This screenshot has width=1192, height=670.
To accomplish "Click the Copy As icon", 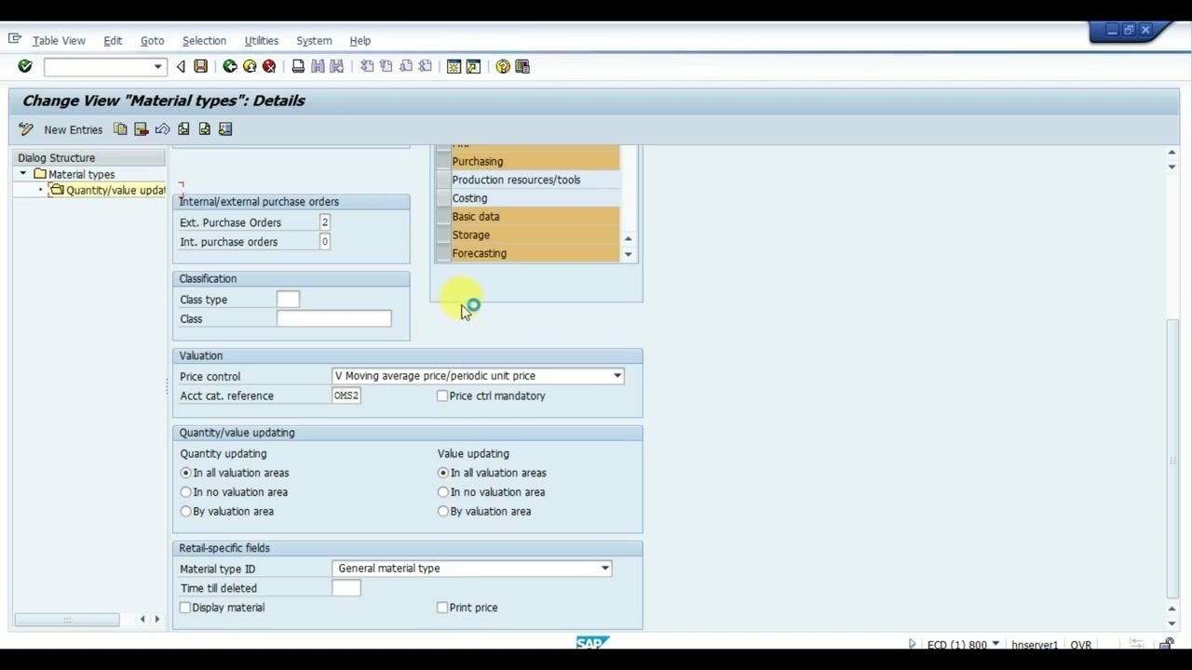I will (120, 129).
